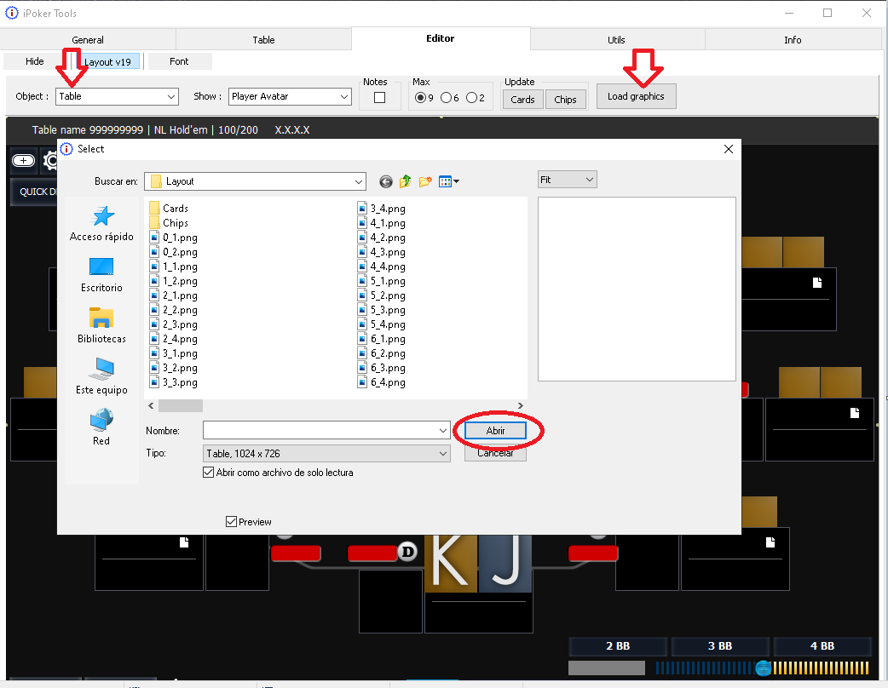Click the file list scroll left arrow
The width and height of the screenshot is (888, 688).
click(151, 405)
